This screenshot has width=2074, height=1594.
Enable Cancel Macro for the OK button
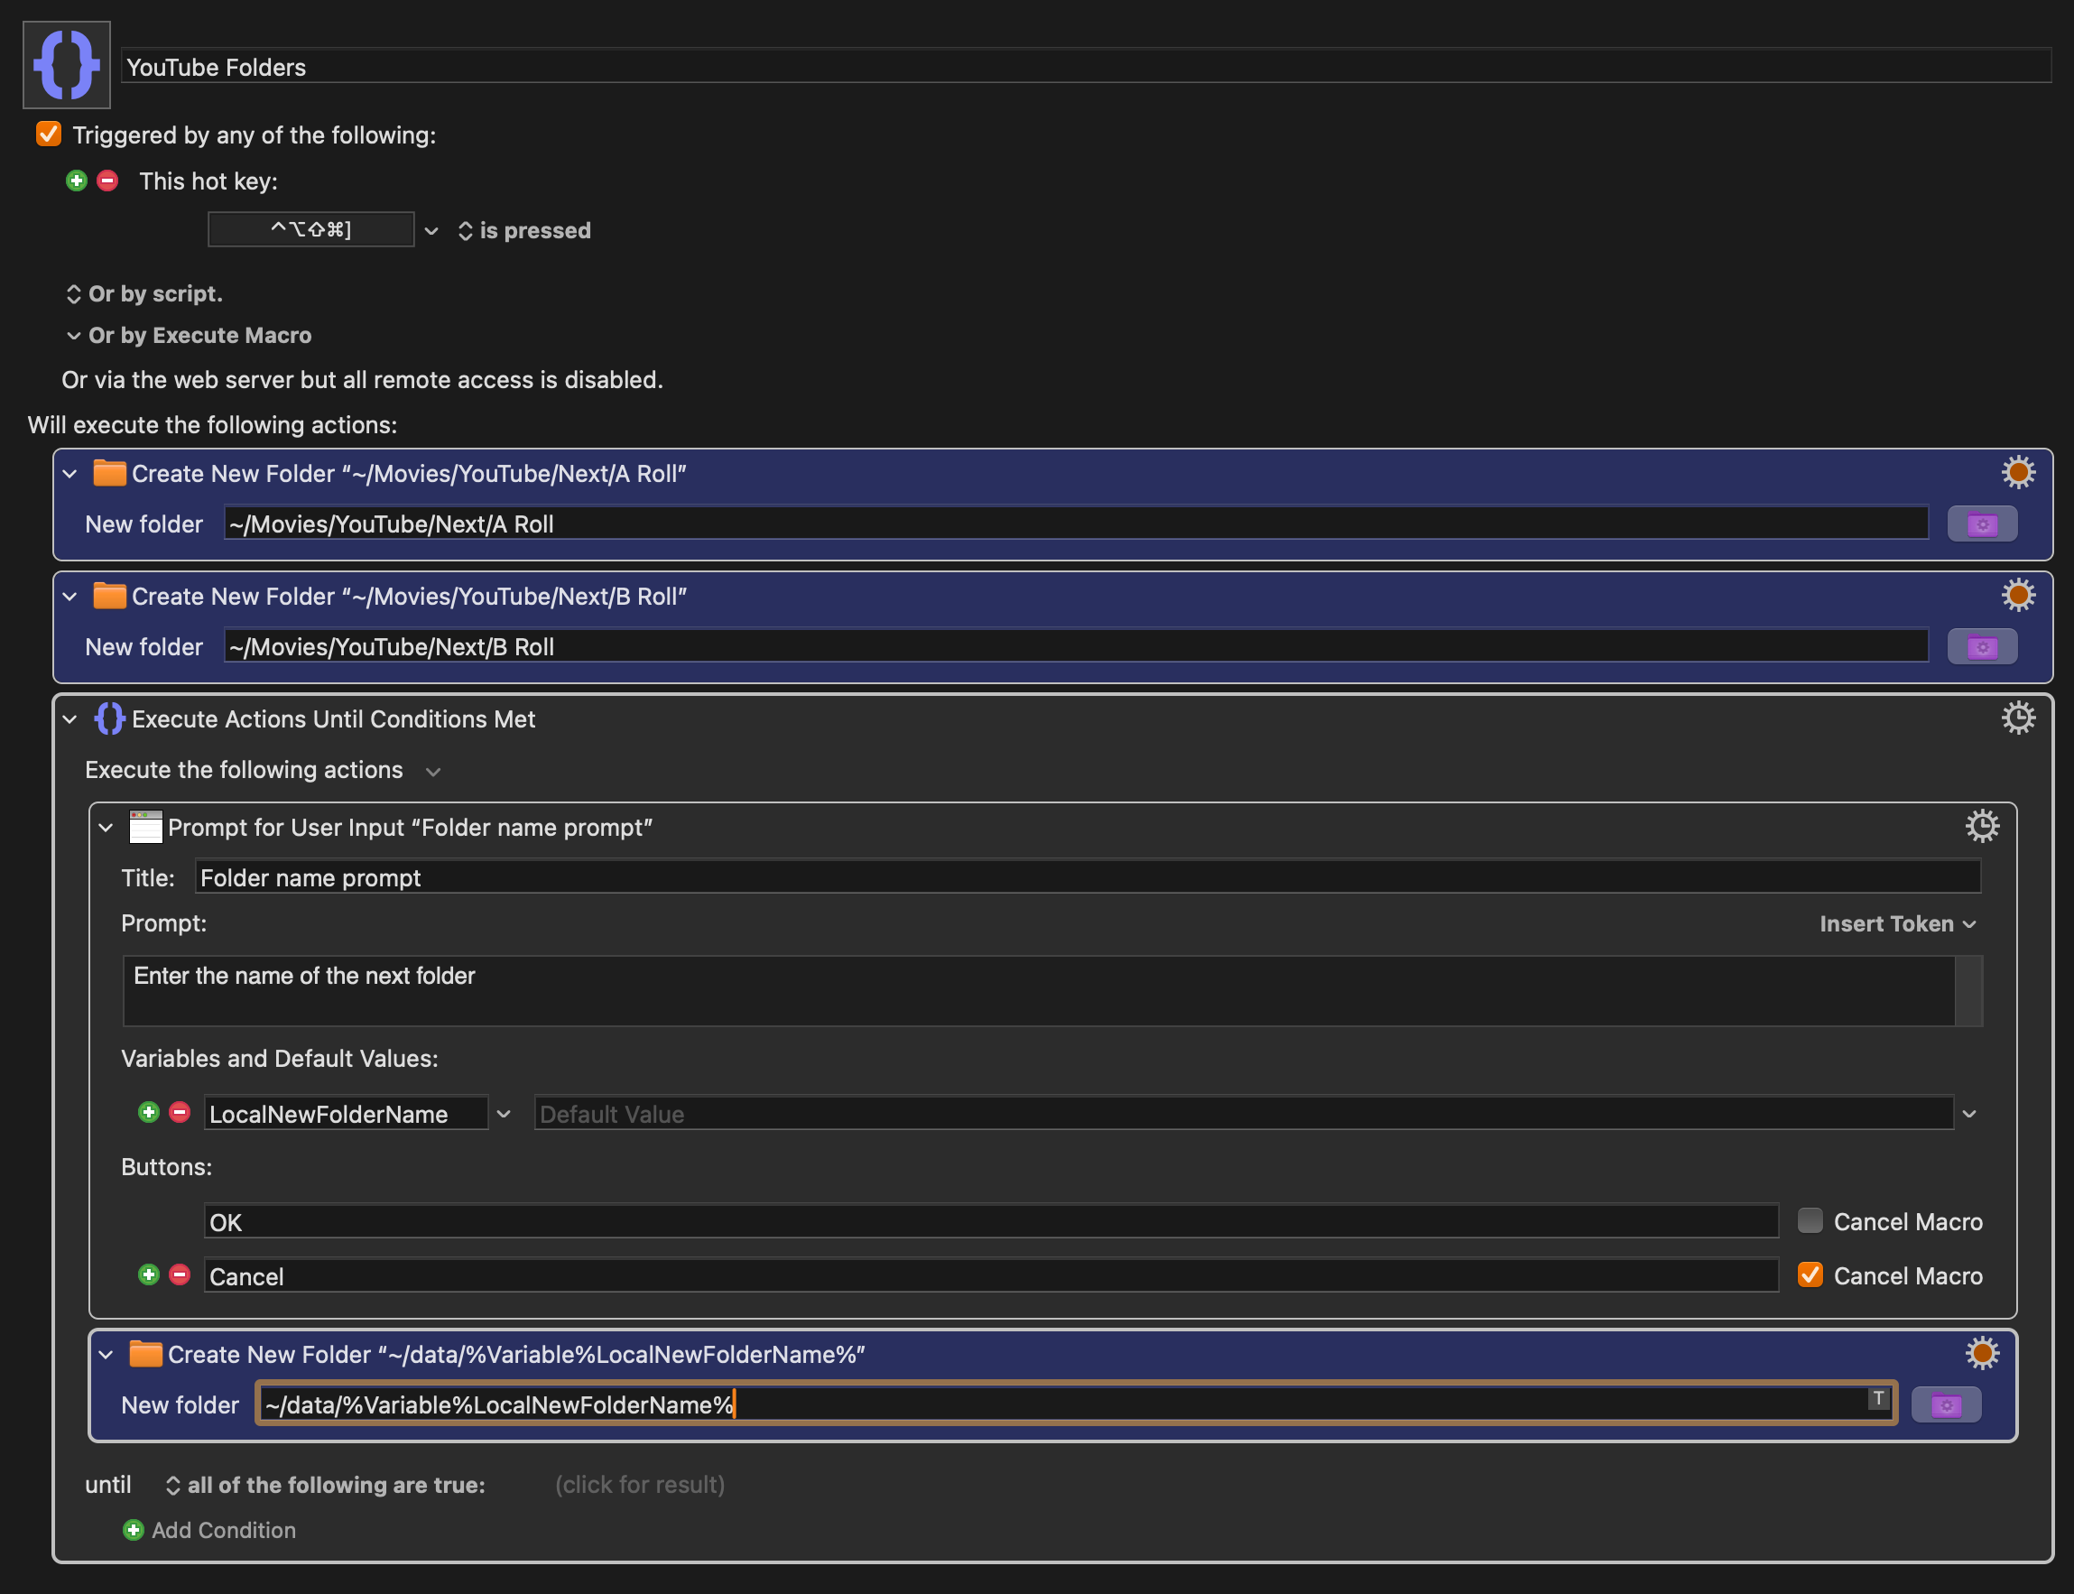[x=1810, y=1221]
